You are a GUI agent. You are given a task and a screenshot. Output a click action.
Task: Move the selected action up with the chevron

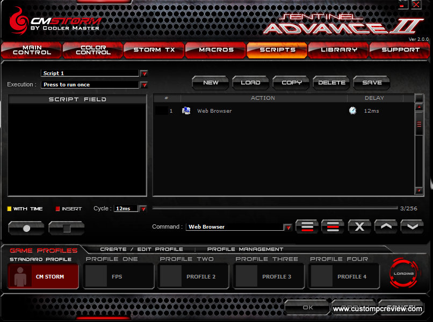[x=386, y=227]
